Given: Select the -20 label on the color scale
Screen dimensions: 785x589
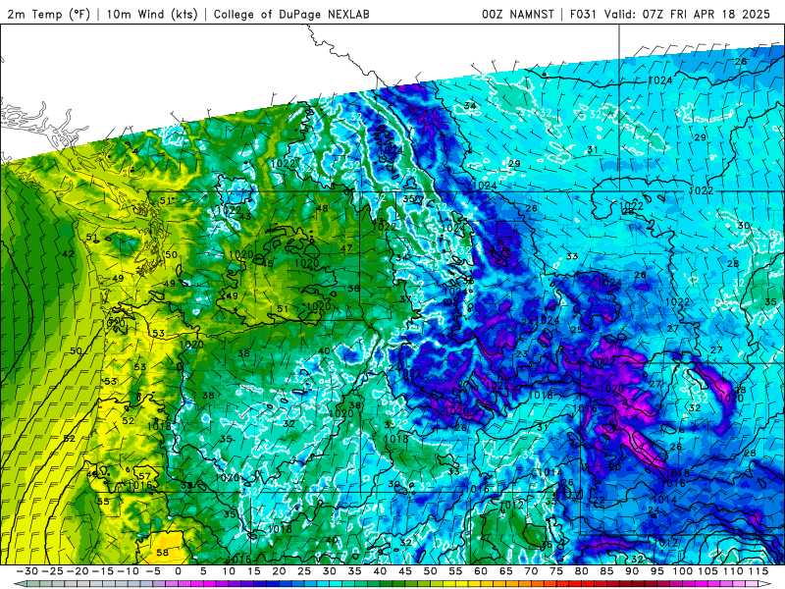Looking at the screenshot, I should coord(78,571).
